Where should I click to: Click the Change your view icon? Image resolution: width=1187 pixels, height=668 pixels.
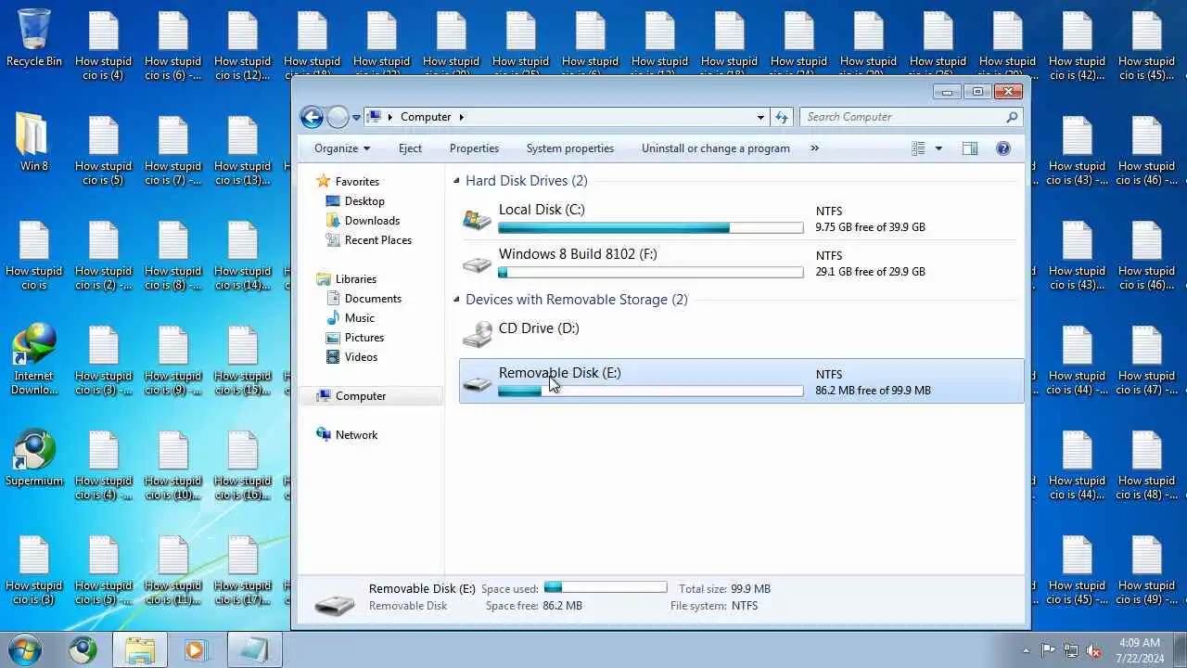918,148
